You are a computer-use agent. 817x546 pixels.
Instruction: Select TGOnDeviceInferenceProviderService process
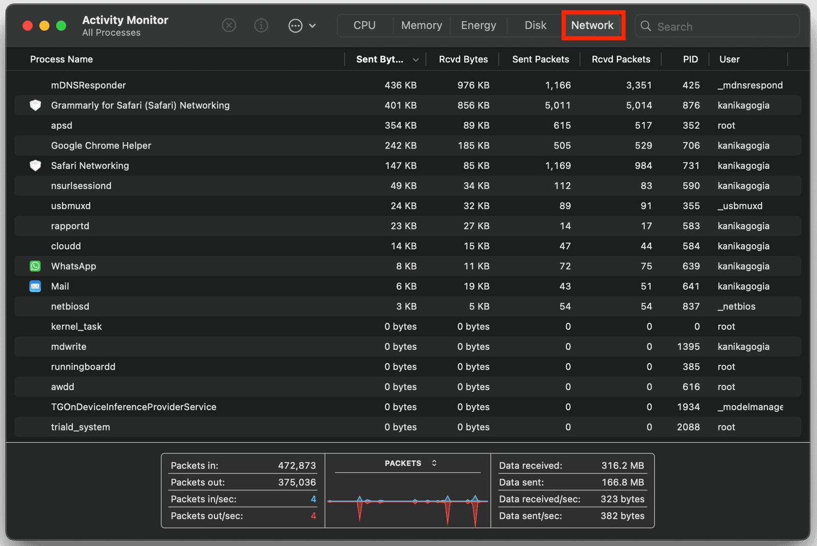[134, 407]
